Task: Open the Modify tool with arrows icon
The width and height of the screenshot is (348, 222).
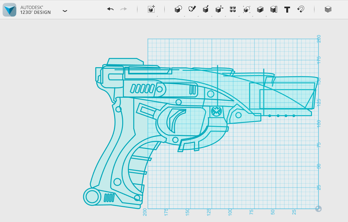Action: (219, 9)
